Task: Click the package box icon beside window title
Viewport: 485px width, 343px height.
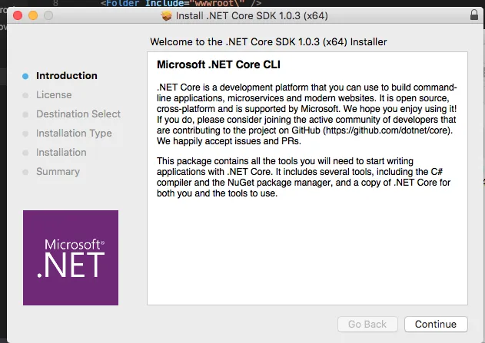Action: [167, 15]
